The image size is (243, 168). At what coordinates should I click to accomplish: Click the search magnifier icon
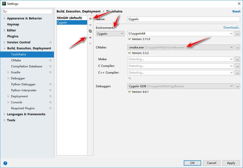coord(5,11)
